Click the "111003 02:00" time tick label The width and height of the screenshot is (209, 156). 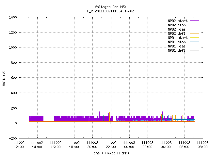click(147, 145)
